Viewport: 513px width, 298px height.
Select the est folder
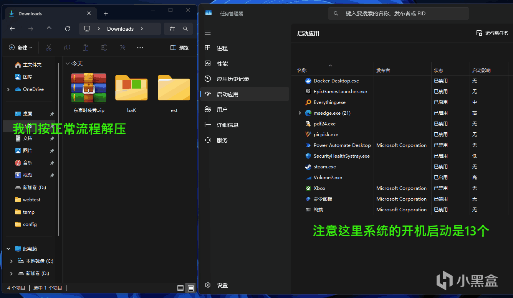[x=174, y=92]
